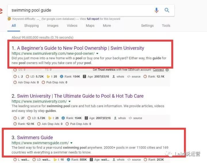207x163 pixels.
Task: Click the Bing I: 16 icon in result 3
Action: tap(55, 160)
